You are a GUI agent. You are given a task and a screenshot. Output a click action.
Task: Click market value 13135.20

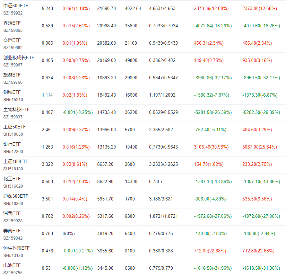tap(106, 147)
